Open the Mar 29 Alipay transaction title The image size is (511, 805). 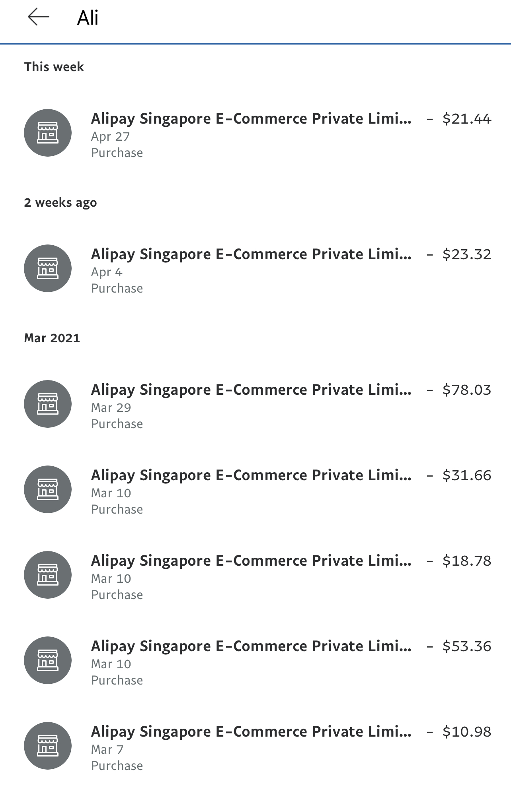pos(251,390)
